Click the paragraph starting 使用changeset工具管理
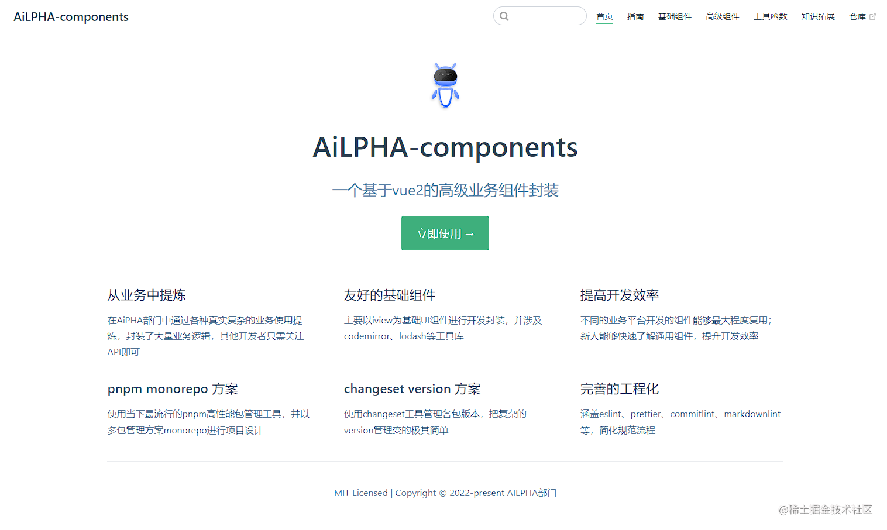The image size is (887, 530). [x=435, y=422]
